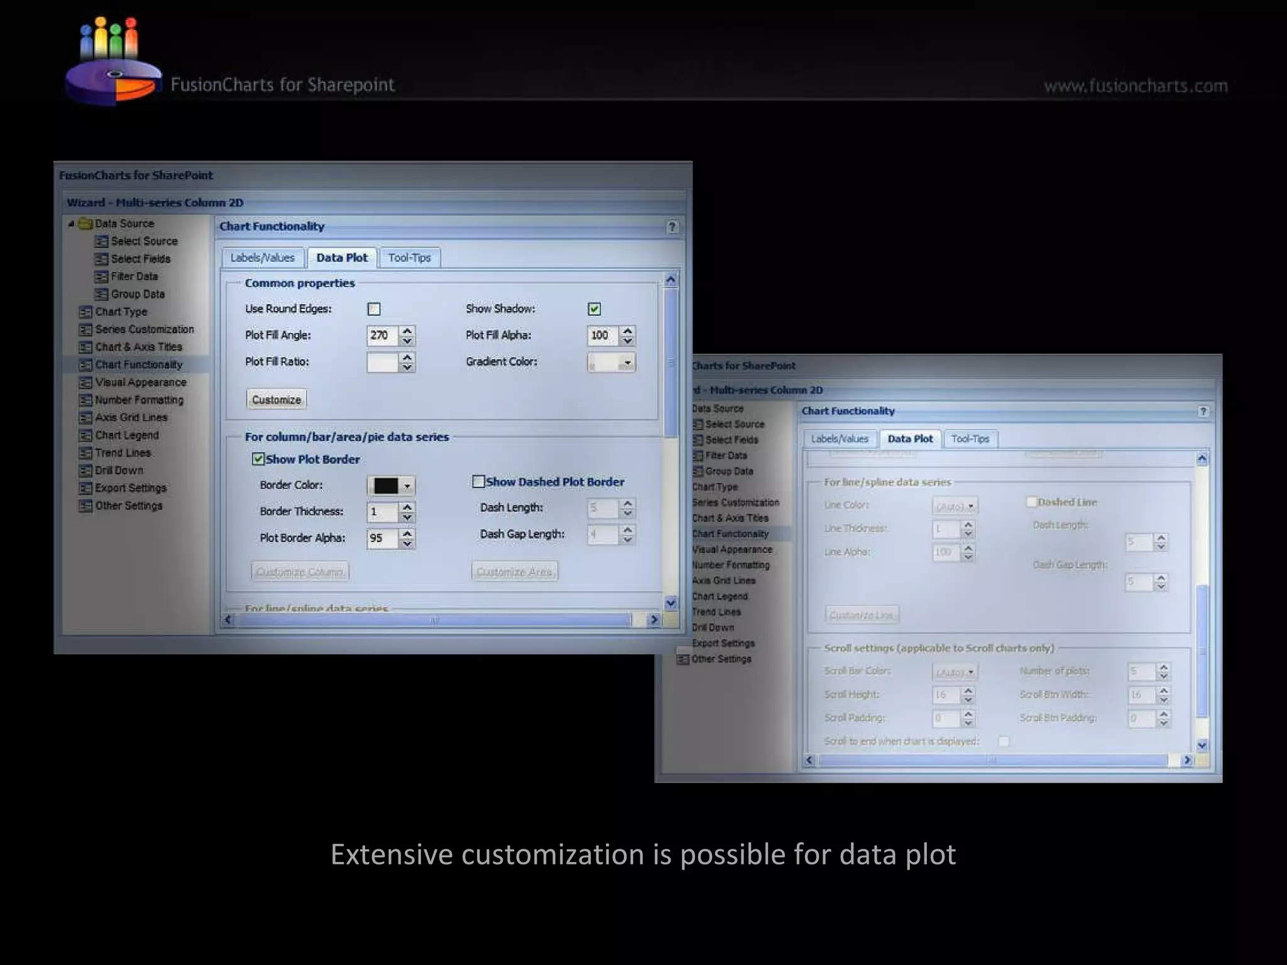Switch to Labels/Values tab in left window
This screenshot has height=965, width=1287.
pyautogui.click(x=263, y=258)
